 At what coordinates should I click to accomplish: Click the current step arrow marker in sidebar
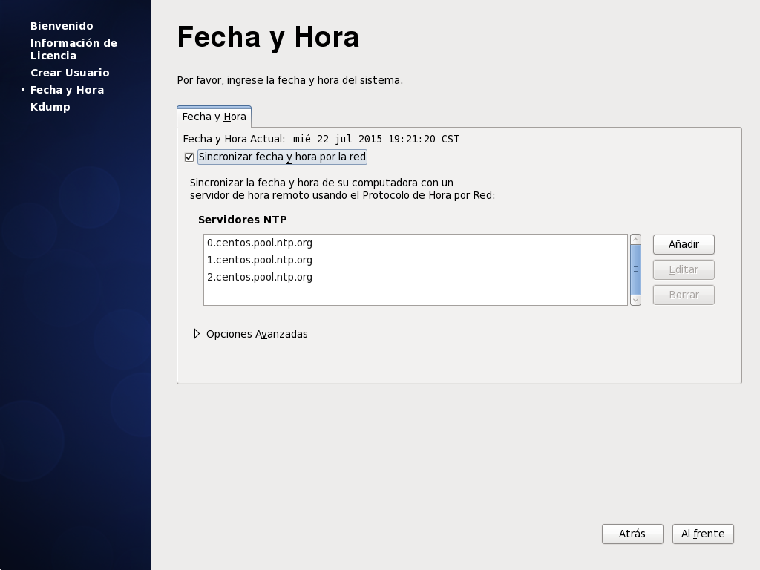pos(23,90)
